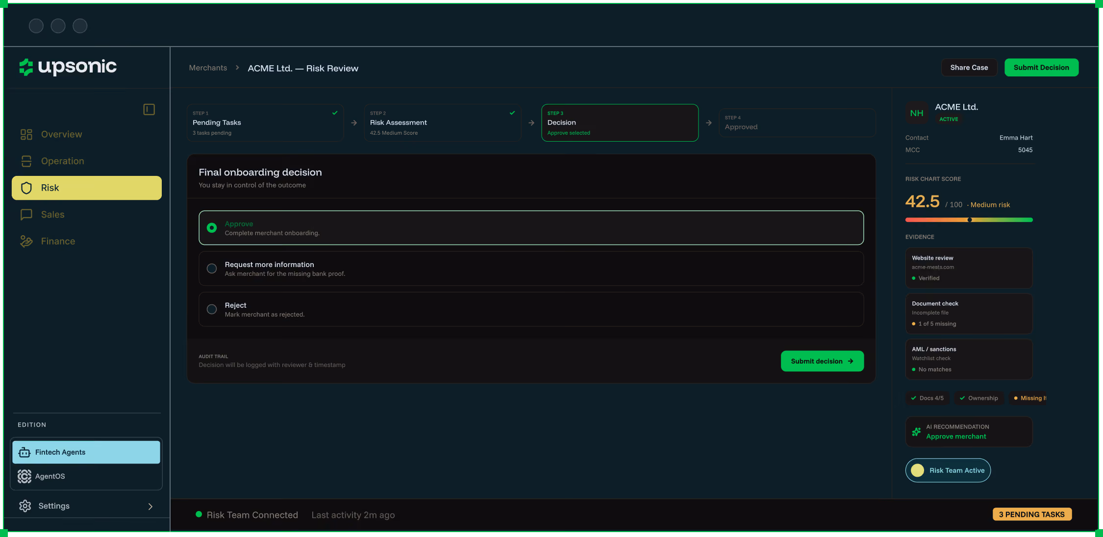Image resolution: width=1103 pixels, height=537 pixels.
Task: Select the Approve radio button
Action: tap(212, 228)
